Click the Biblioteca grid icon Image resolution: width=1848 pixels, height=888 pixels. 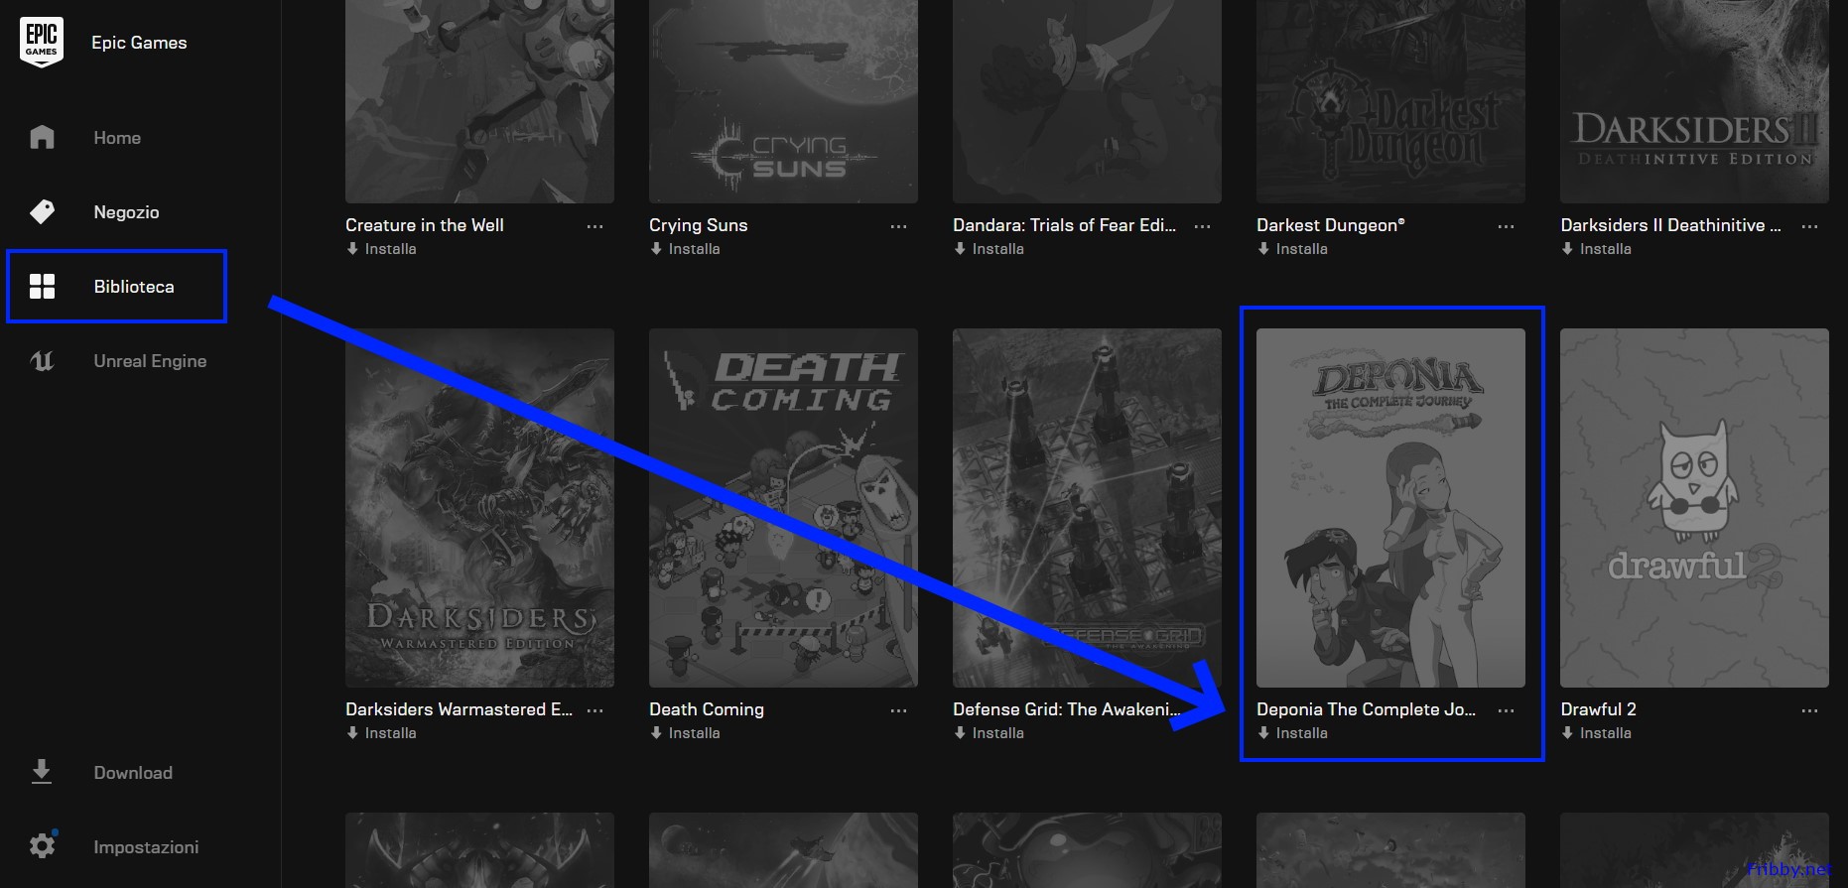42,286
